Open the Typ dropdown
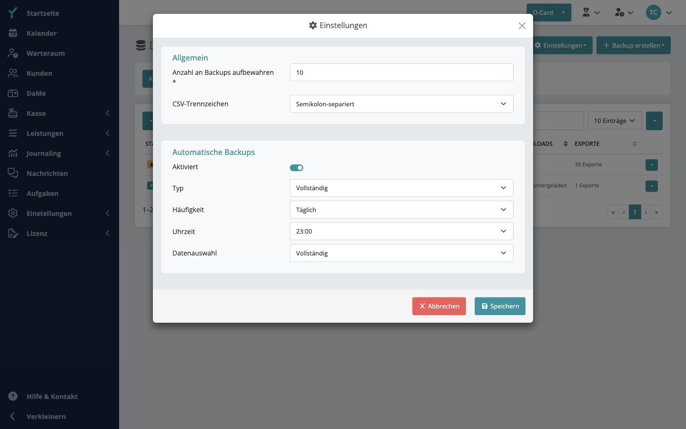 pos(402,188)
